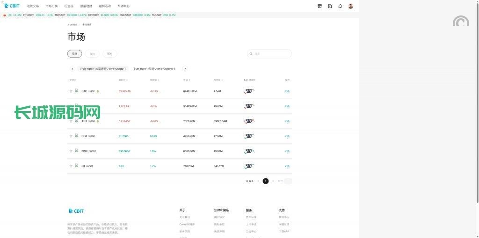479x238 pixels.
Task: Switch to the 现货 tab
Action: [x=74, y=54]
